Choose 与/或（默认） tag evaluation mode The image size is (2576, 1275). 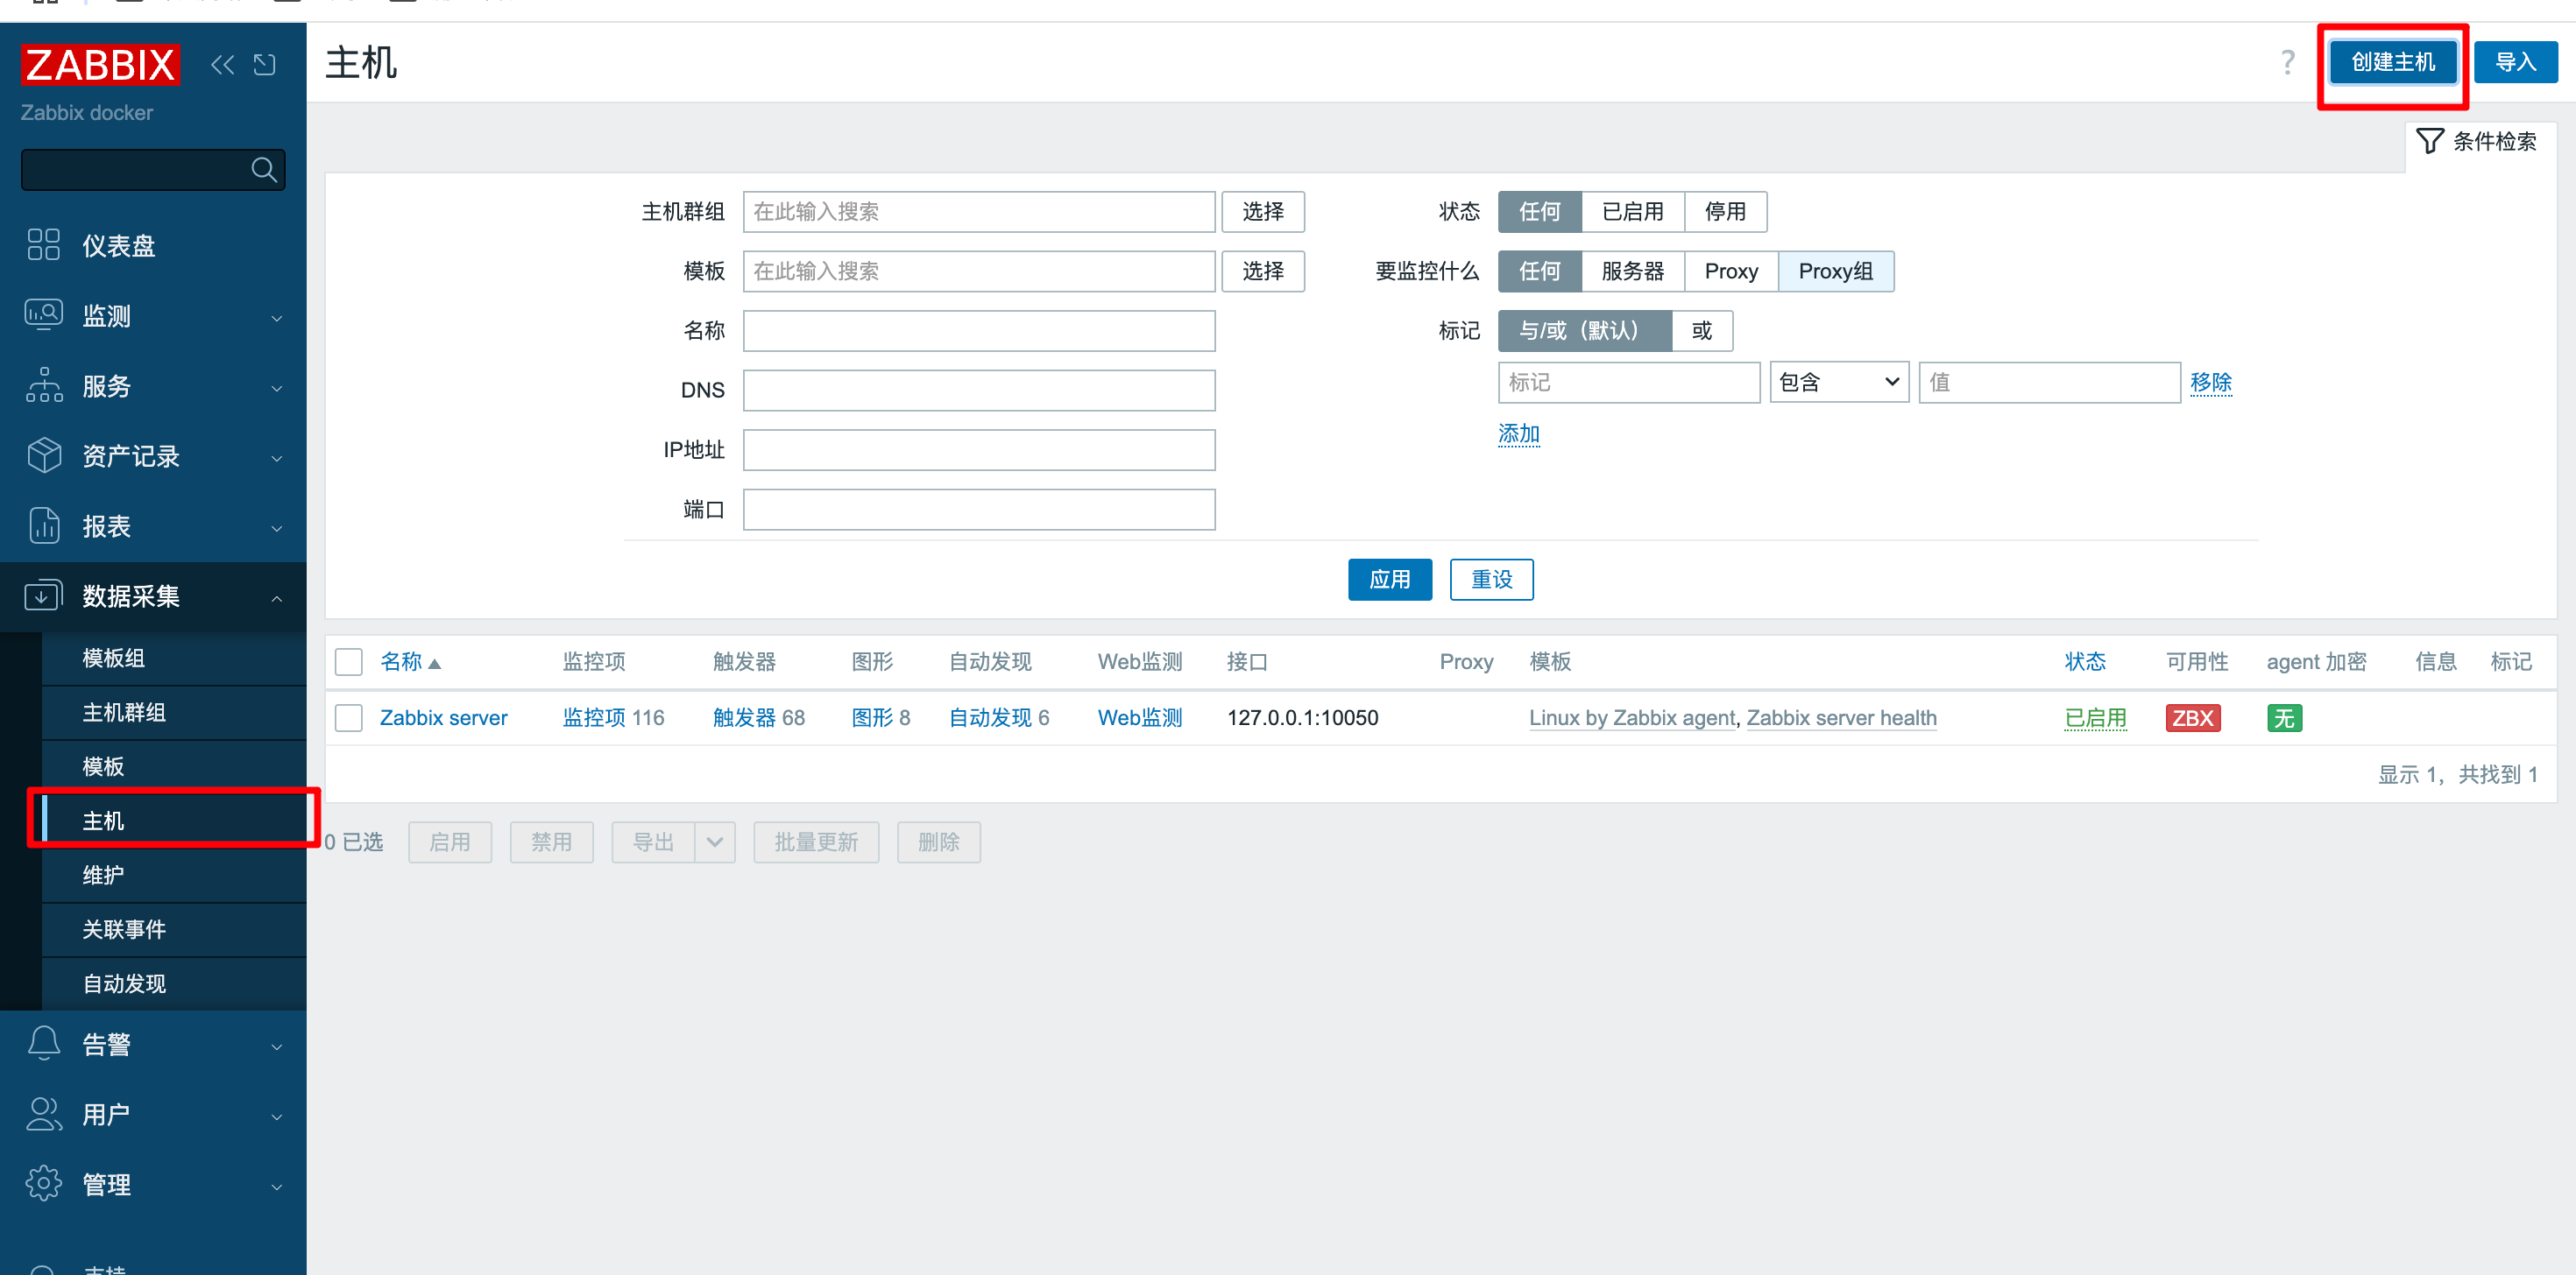coord(1584,331)
